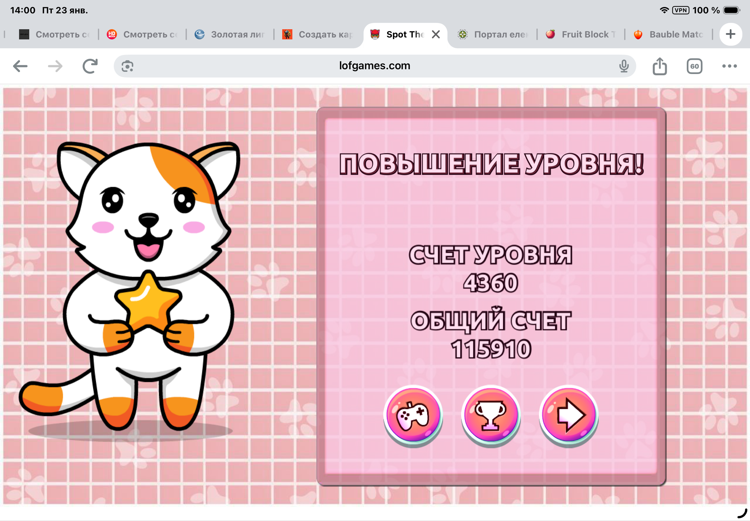The image size is (750, 521).
Task: Go back with browser back arrow
Action: [20, 66]
